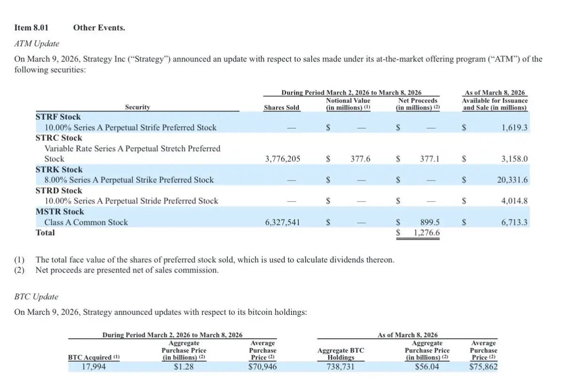Click the 'Security' column header
This screenshot has width=565, height=384.
[x=137, y=107]
